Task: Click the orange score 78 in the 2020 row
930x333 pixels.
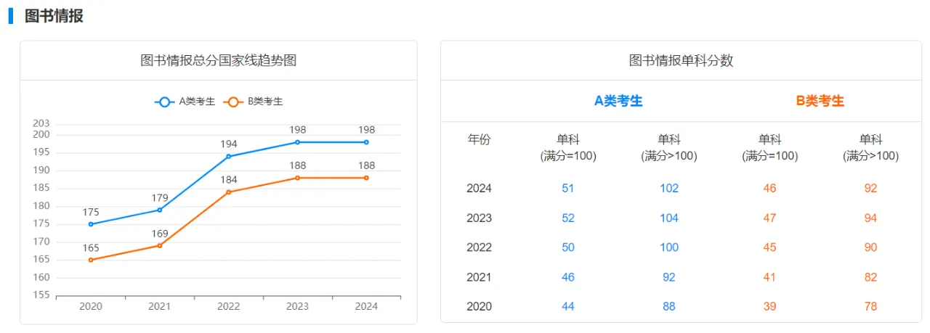Action: coord(870,306)
